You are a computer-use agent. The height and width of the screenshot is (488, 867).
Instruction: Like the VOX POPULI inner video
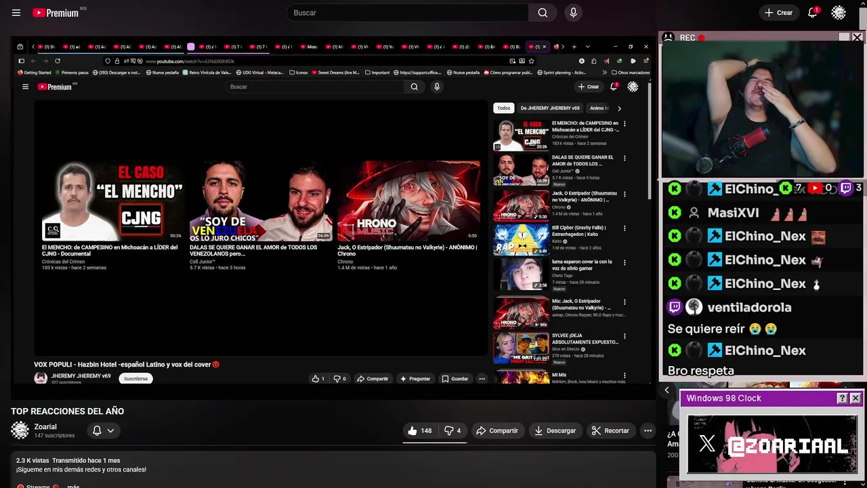(318, 379)
